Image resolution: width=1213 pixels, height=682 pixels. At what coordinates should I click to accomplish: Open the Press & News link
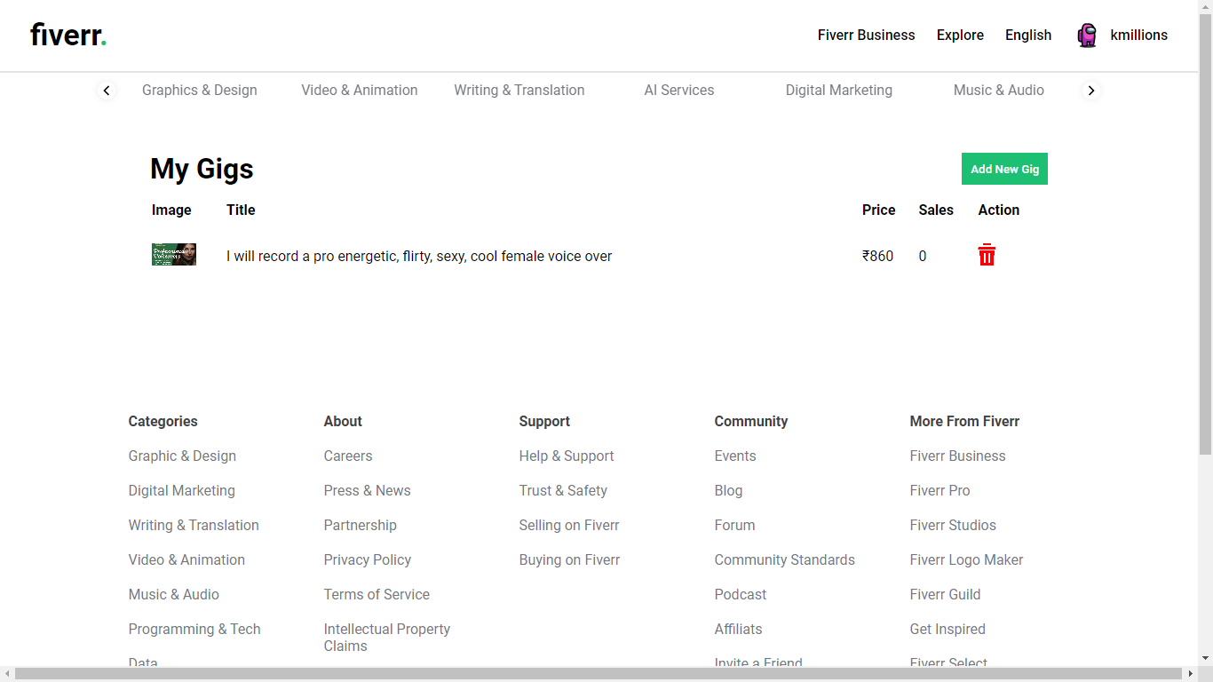pyautogui.click(x=368, y=490)
